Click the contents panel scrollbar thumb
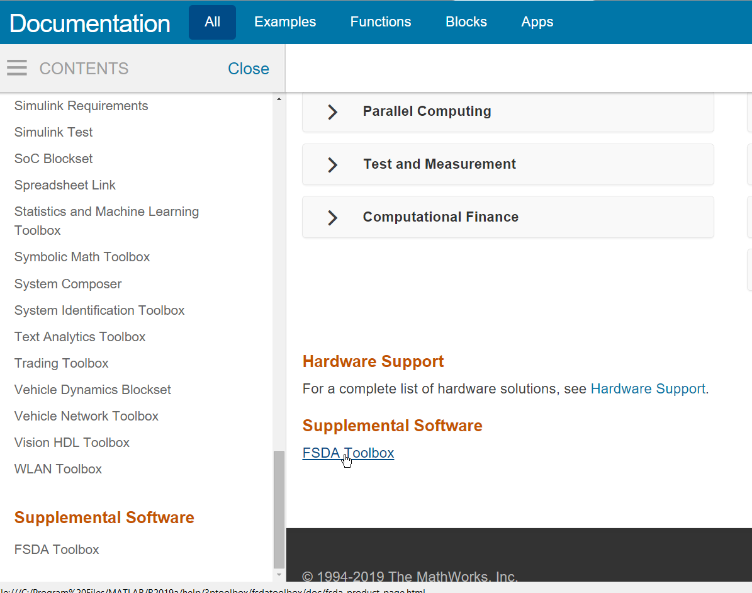The width and height of the screenshot is (752, 593). 279,509
